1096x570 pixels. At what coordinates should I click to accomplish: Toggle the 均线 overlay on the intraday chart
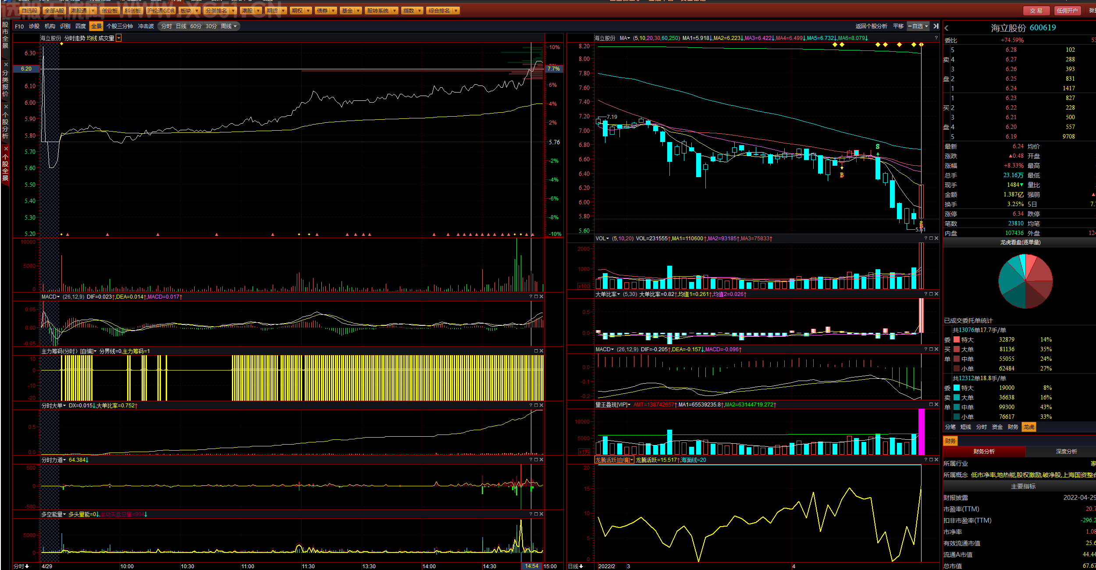(92, 39)
